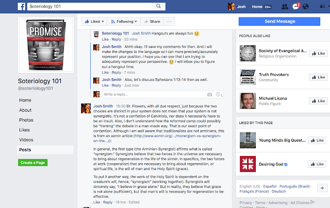
Task: Open emoji picker in reply box
Action: [218, 94]
